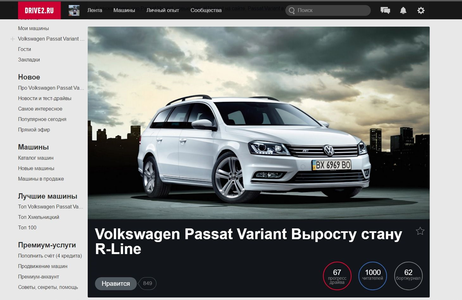The height and width of the screenshot is (300, 462).
Task: Open Прямой эфир link
Action: 34,130
